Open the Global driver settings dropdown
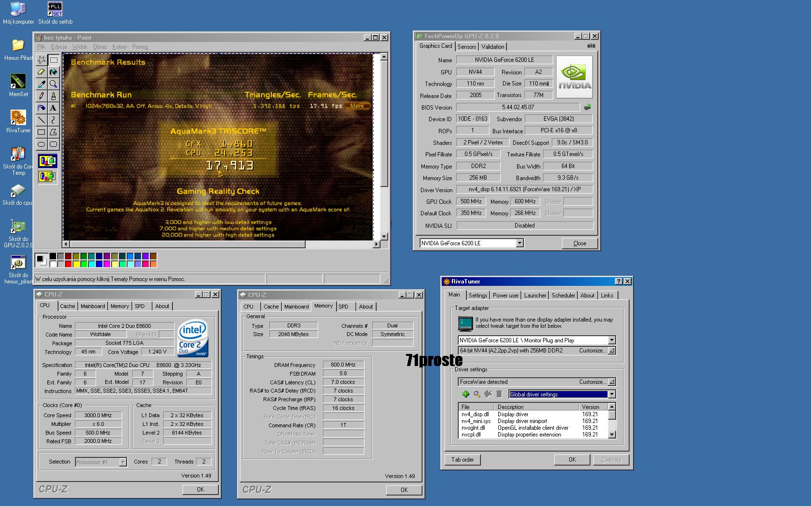Image resolution: width=811 pixels, height=507 pixels. point(612,394)
